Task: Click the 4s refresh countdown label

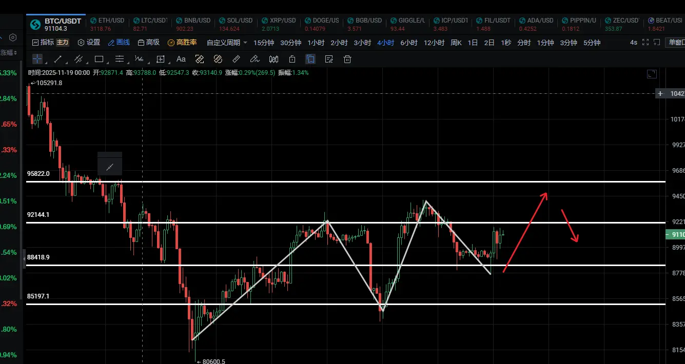Action: pos(634,43)
